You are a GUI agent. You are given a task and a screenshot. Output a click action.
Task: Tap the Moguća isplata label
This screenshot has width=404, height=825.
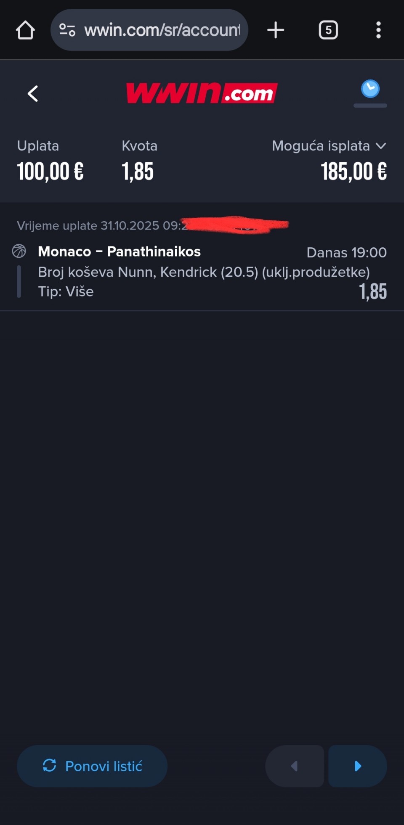point(321,146)
